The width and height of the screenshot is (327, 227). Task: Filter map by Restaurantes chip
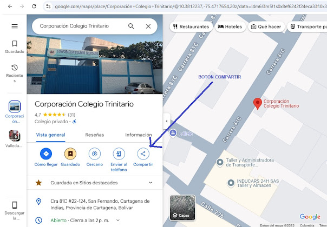pyautogui.click(x=191, y=26)
